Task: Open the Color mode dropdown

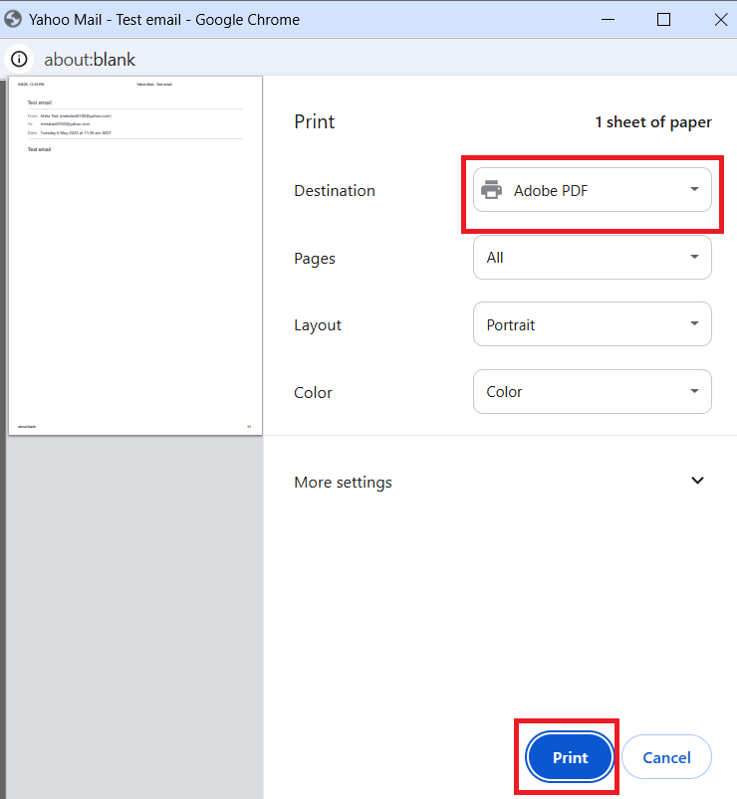Action: coord(593,392)
